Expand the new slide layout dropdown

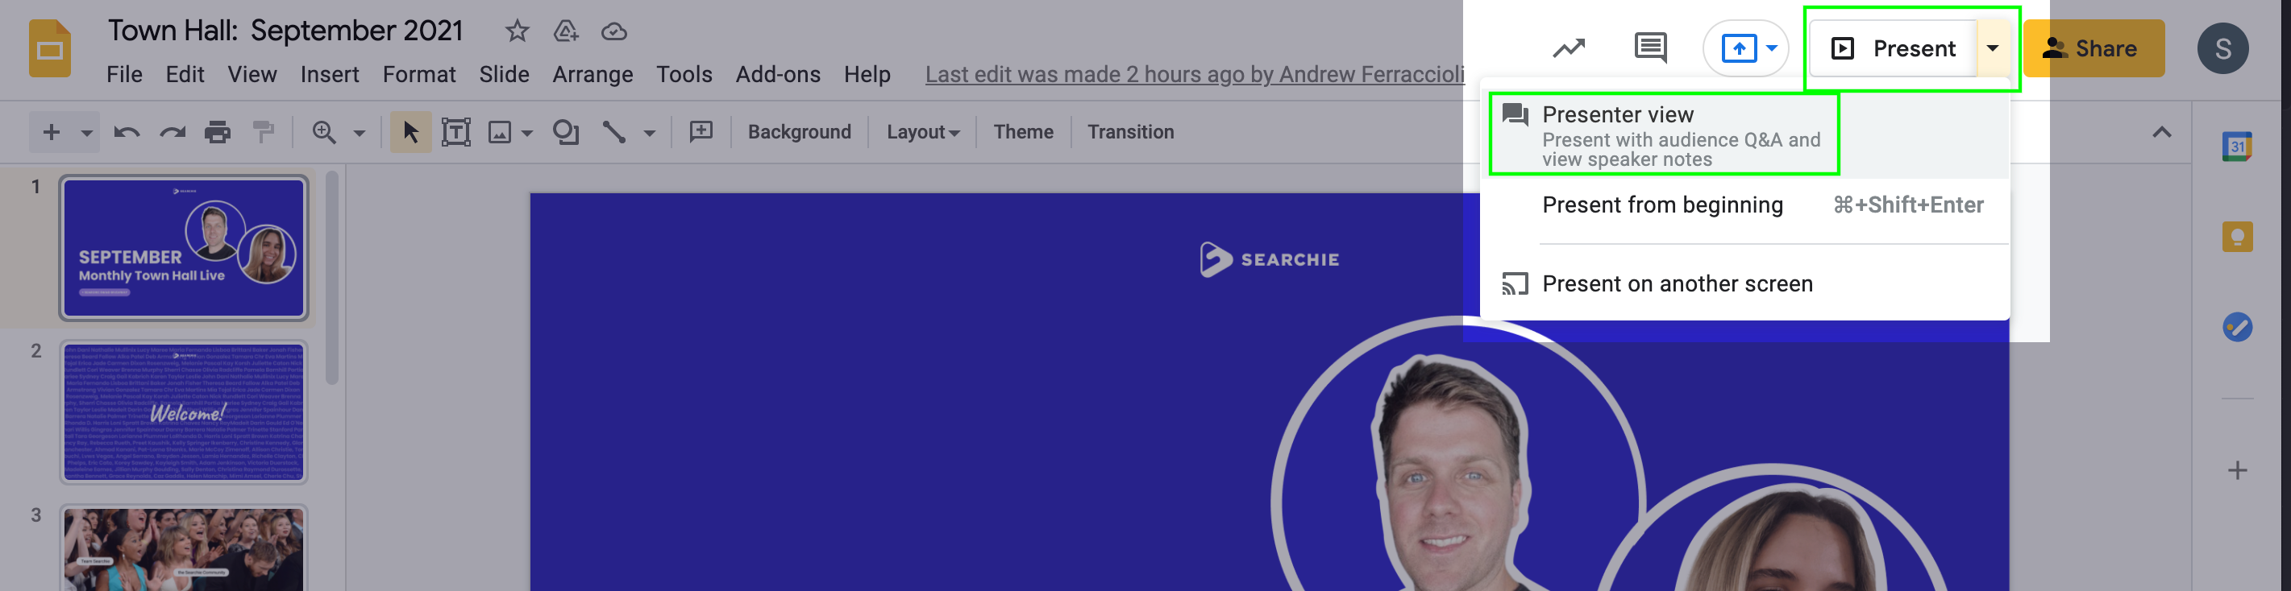click(x=86, y=134)
